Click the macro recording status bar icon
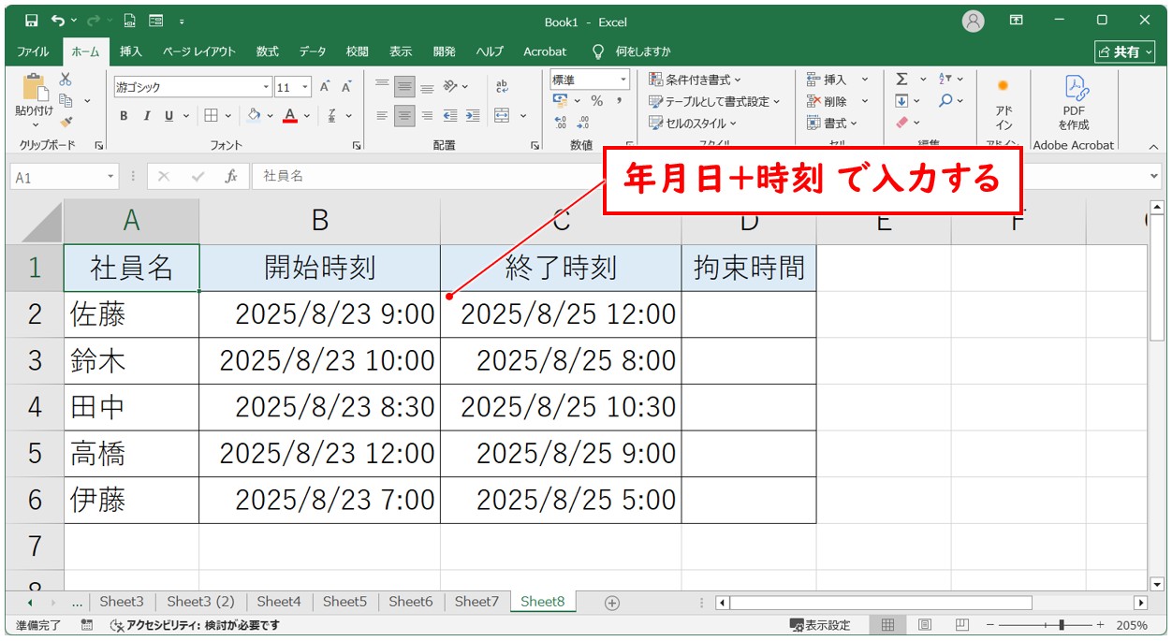1172x641 pixels. tap(87, 625)
